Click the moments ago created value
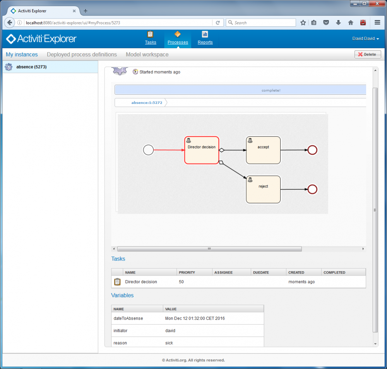 coord(301,282)
